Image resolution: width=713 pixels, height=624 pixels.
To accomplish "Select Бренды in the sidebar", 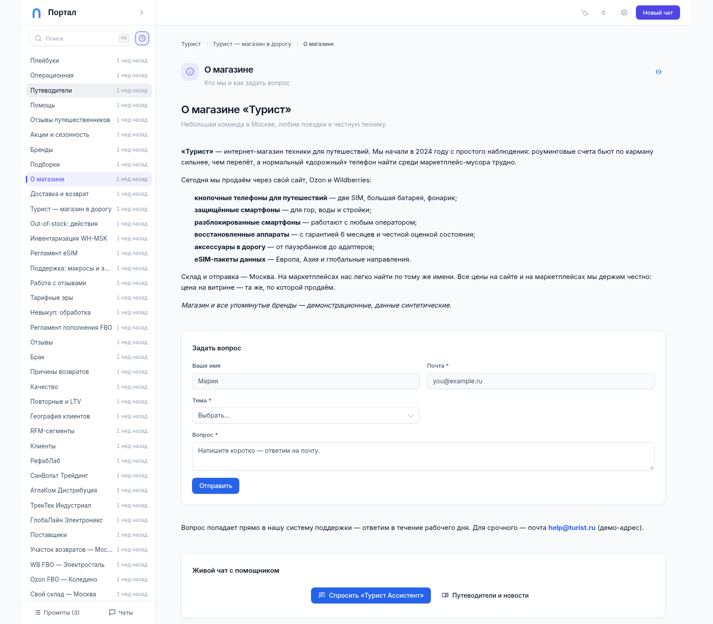I will tap(89, 150).
